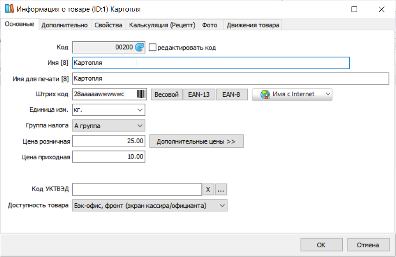Switch to the Дополнительно tab

[65, 25]
